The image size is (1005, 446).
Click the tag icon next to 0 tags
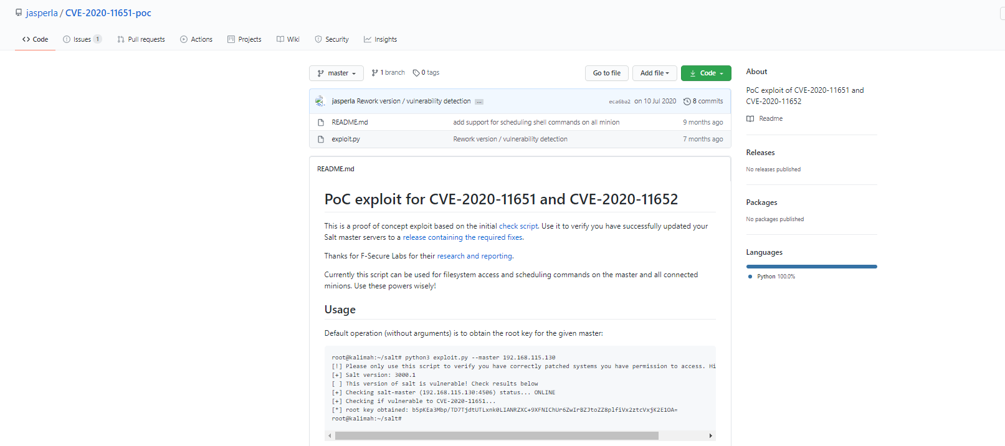coord(416,73)
